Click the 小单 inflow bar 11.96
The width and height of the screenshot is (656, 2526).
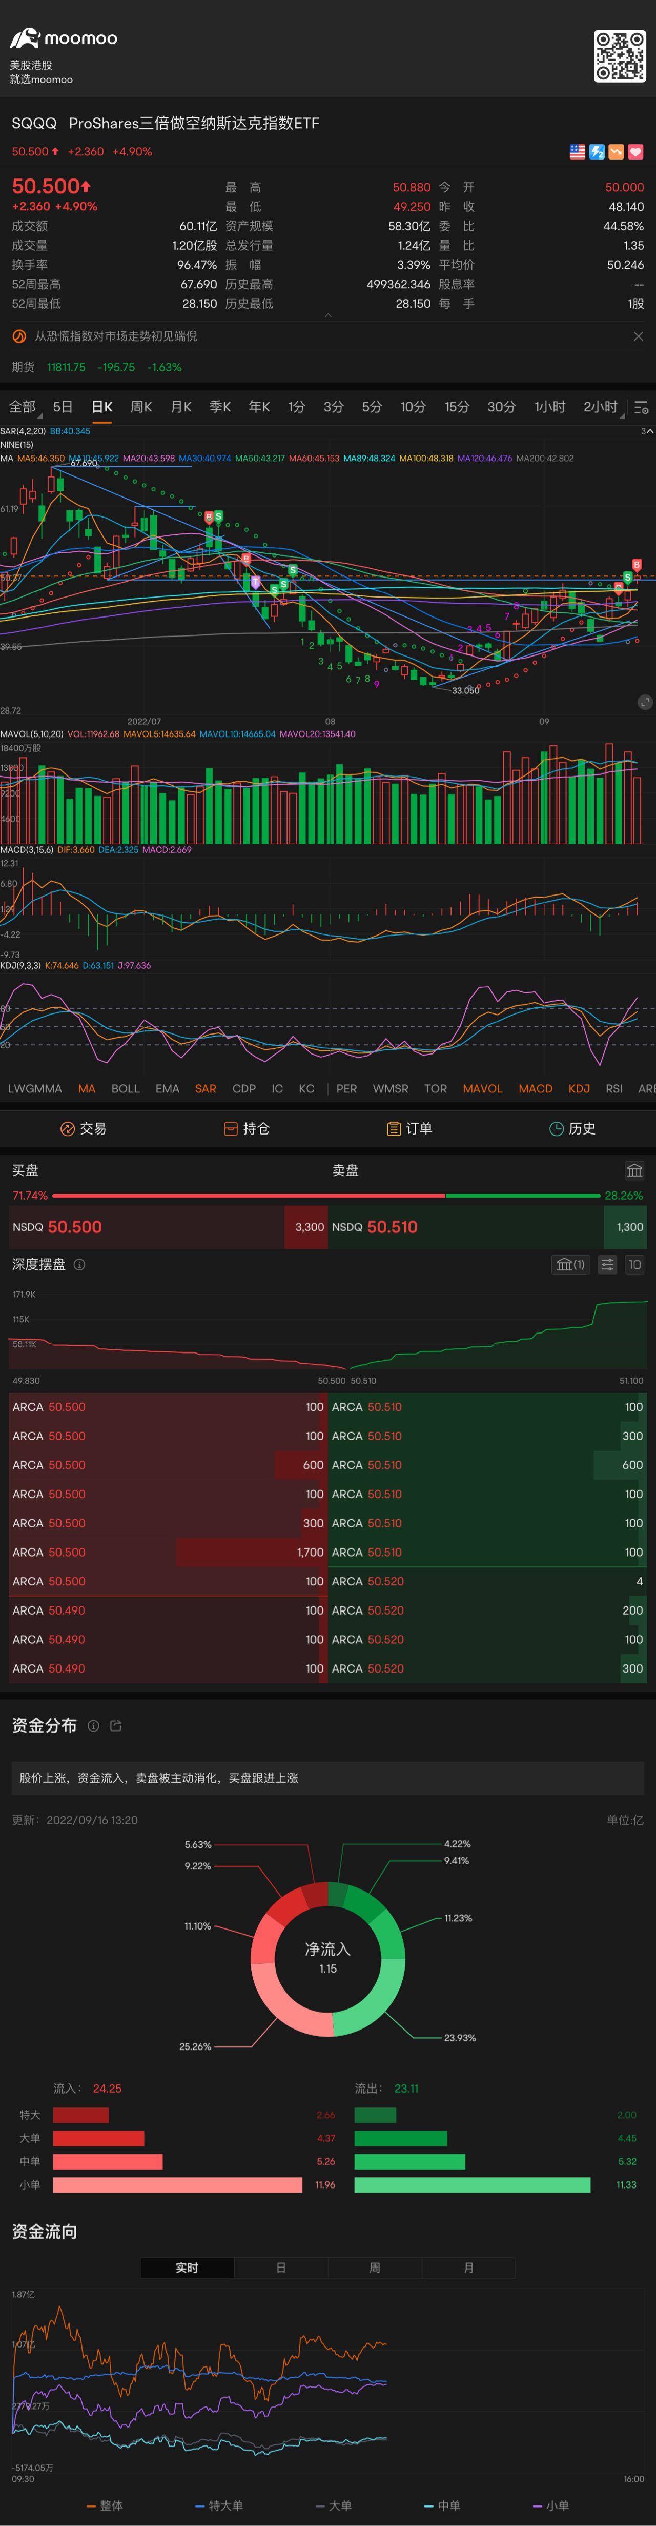[x=177, y=2185]
